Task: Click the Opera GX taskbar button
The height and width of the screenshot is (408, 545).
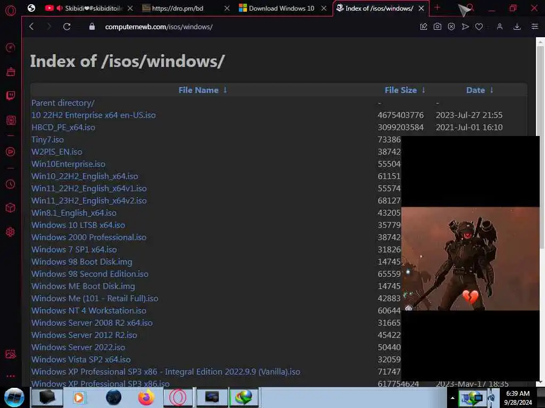Action: click(178, 397)
